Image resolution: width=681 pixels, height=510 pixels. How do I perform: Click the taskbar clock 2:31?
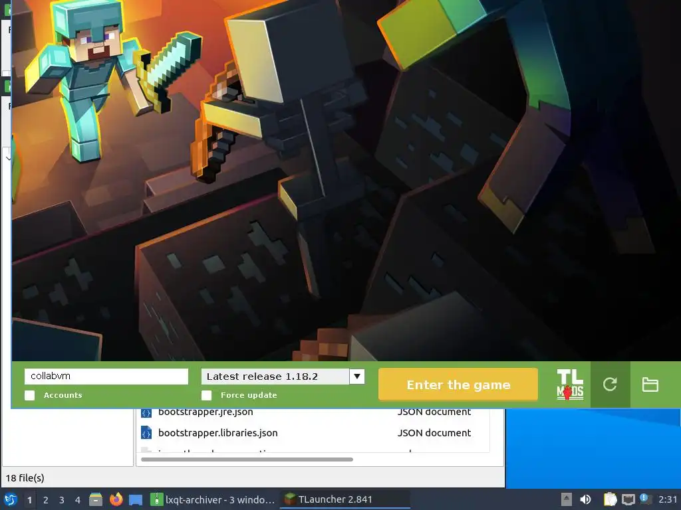pyautogui.click(x=668, y=499)
